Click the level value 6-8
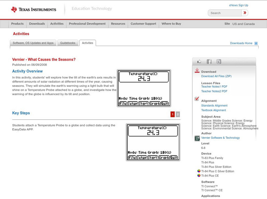Viewport: 267px width, 199px height. pyautogui.click(x=203, y=148)
